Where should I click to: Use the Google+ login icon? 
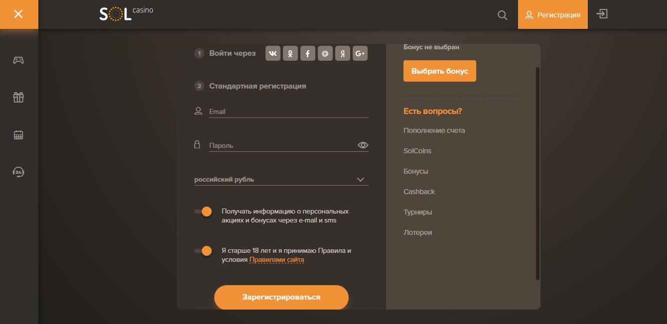pyautogui.click(x=360, y=53)
